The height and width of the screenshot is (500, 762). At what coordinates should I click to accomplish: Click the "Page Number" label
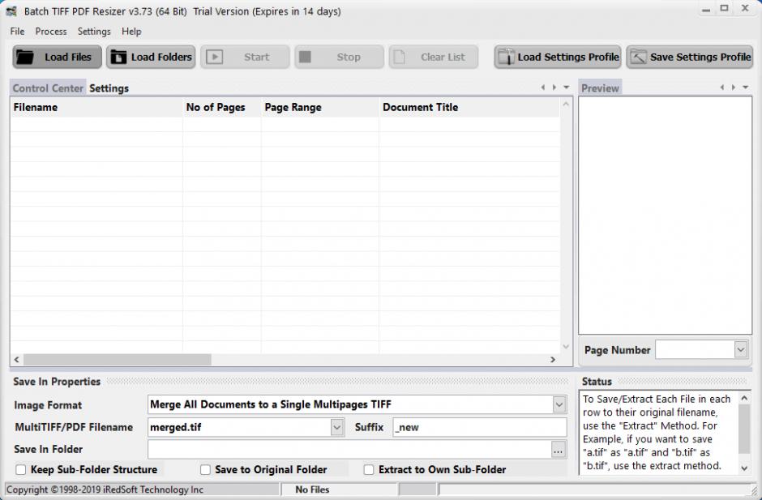coord(617,350)
